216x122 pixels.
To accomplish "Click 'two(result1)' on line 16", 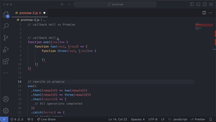I will [x=75, y=90].
